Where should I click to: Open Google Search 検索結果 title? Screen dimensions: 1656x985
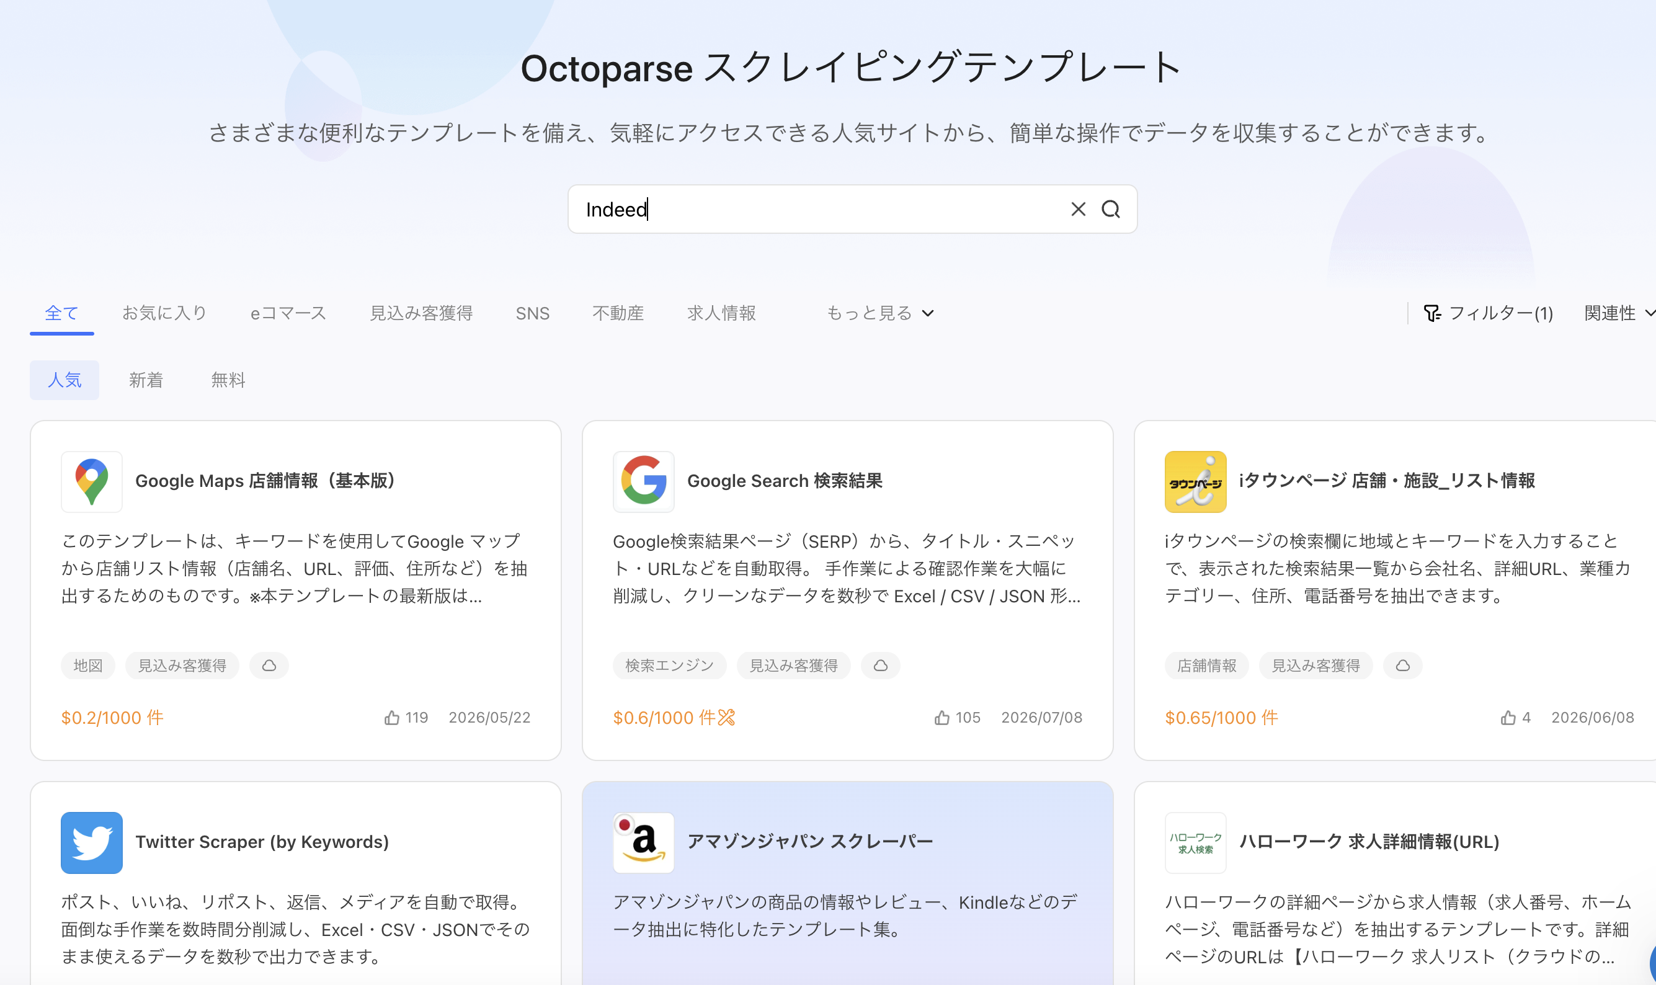tap(785, 481)
